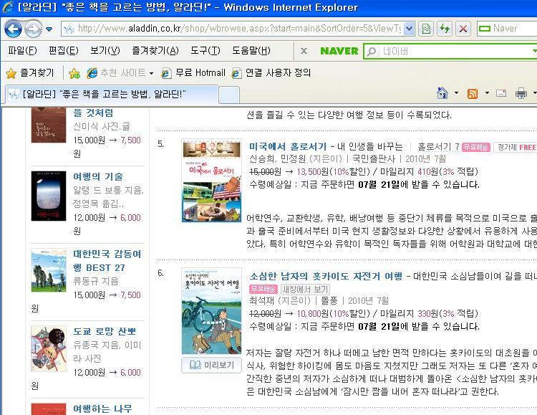
Task: Open 소심한 남자의 홋카이도 자전거 여행 link
Action: pos(326,276)
